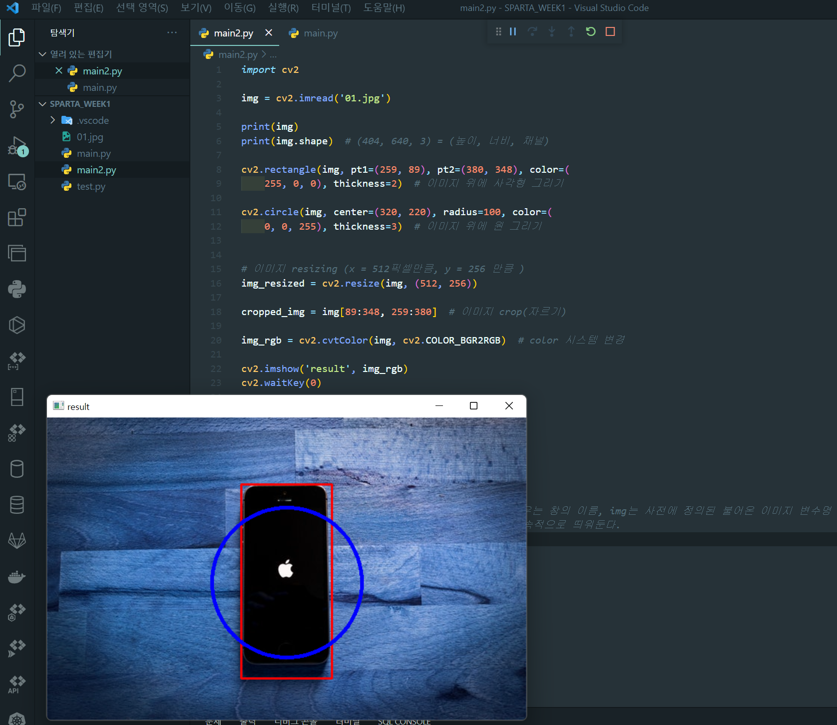Open the database cylinder icon view

tap(17, 469)
